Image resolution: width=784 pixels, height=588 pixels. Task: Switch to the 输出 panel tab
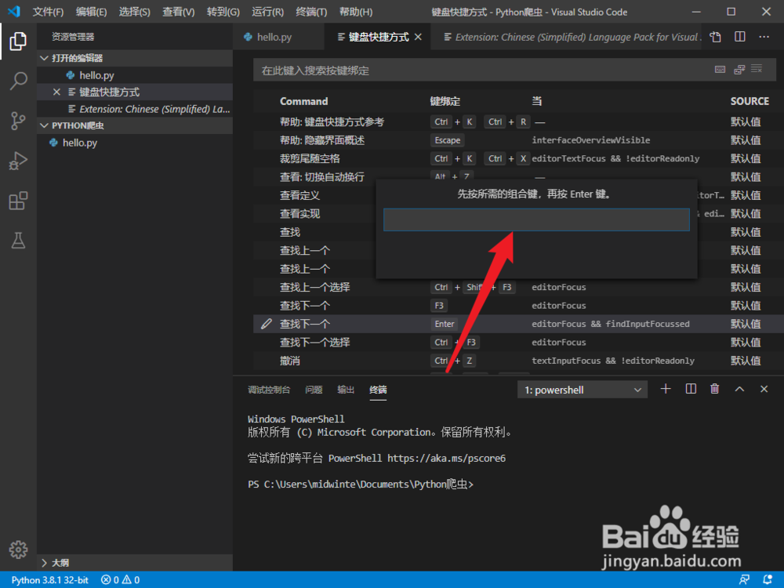pyautogui.click(x=346, y=390)
